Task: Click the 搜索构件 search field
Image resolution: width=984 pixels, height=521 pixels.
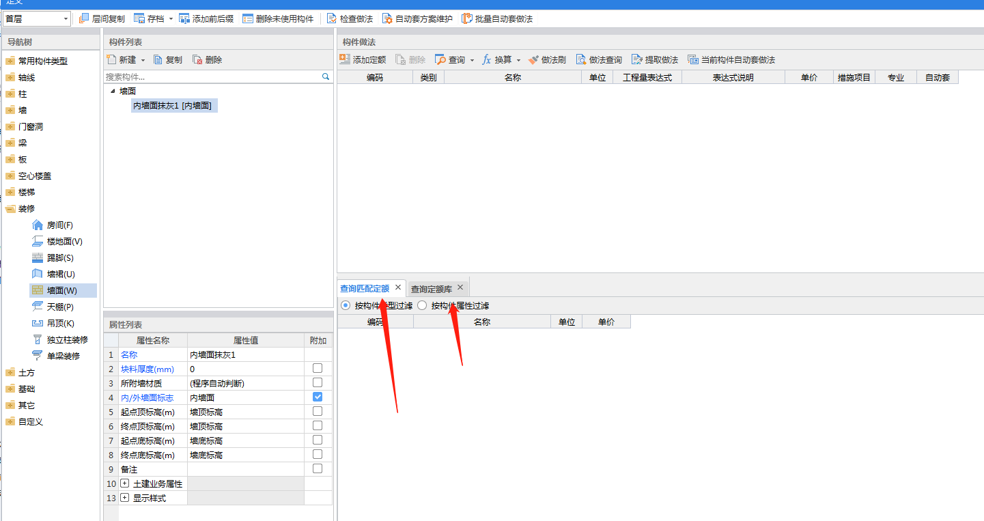Action: point(212,76)
